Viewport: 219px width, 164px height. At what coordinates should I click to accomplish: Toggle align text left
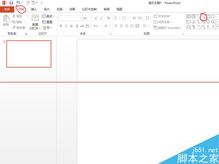116,26
